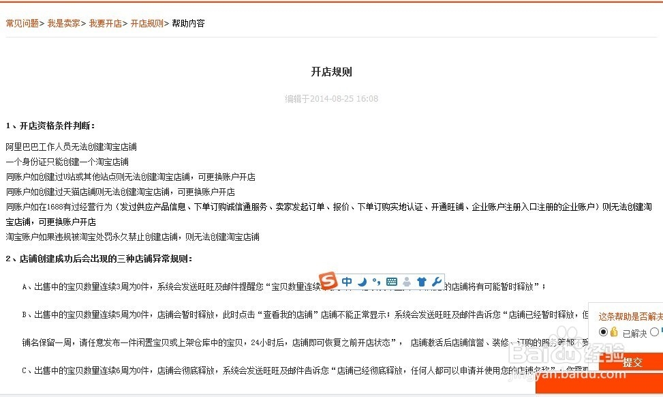Click the line about 天猫店铺 account restriction
Viewport: 663px width, 397px height.
click(x=120, y=192)
